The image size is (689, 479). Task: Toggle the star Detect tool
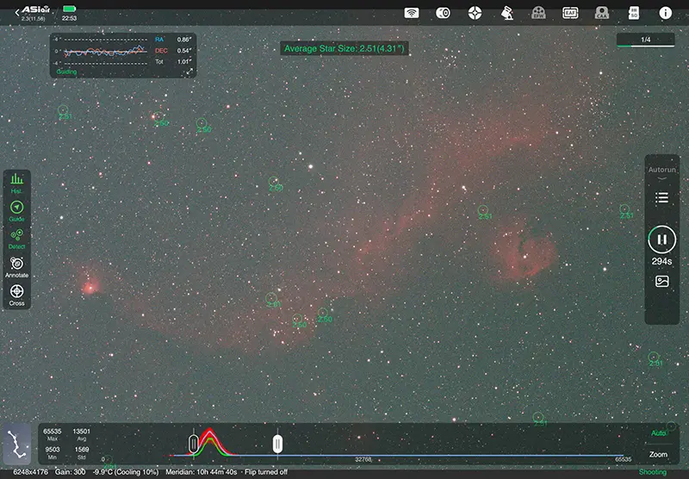[x=16, y=239]
